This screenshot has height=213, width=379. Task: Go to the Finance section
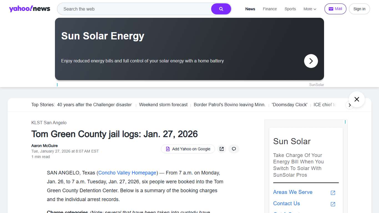tap(270, 9)
